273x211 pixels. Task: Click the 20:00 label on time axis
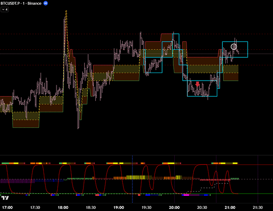174,207
